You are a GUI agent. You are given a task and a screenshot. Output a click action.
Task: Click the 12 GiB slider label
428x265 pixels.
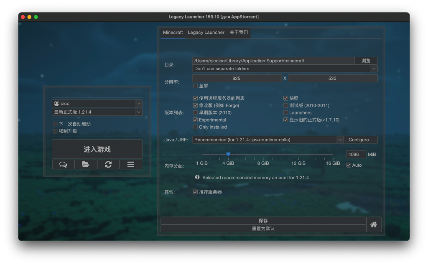[298, 163]
